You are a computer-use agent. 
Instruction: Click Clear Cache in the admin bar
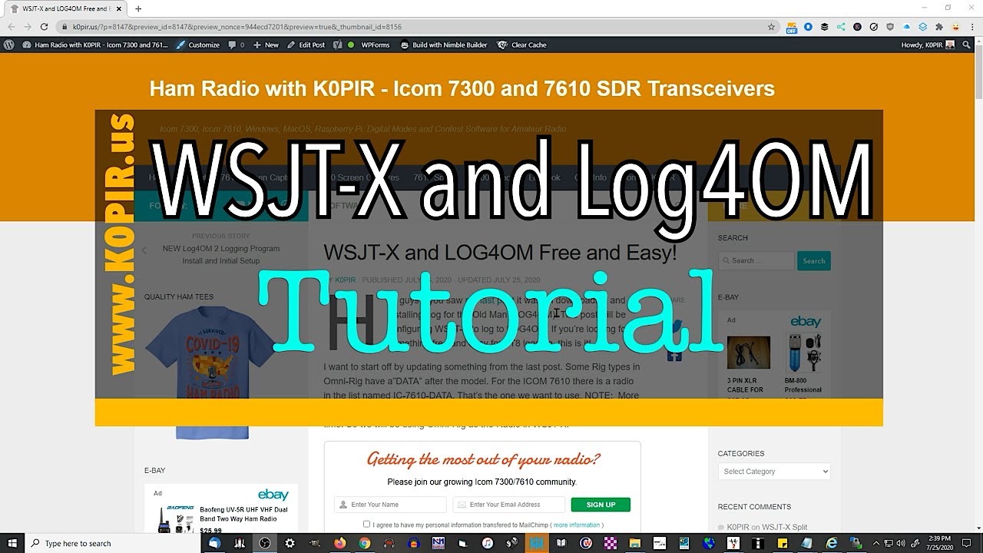(522, 45)
